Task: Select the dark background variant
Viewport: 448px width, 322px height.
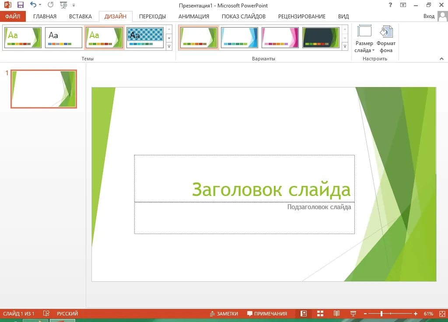Action: 321,38
